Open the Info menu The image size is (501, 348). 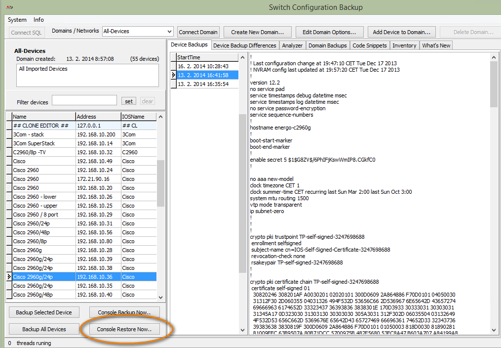click(39, 19)
